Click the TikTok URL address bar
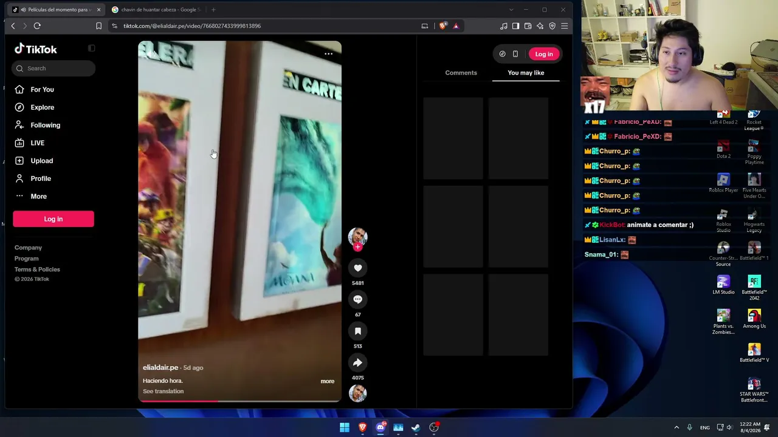Image resolution: width=778 pixels, height=437 pixels. (191, 26)
